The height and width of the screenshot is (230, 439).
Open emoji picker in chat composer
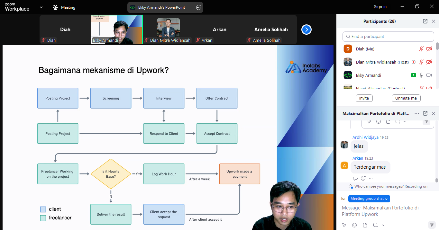[x=354, y=225]
